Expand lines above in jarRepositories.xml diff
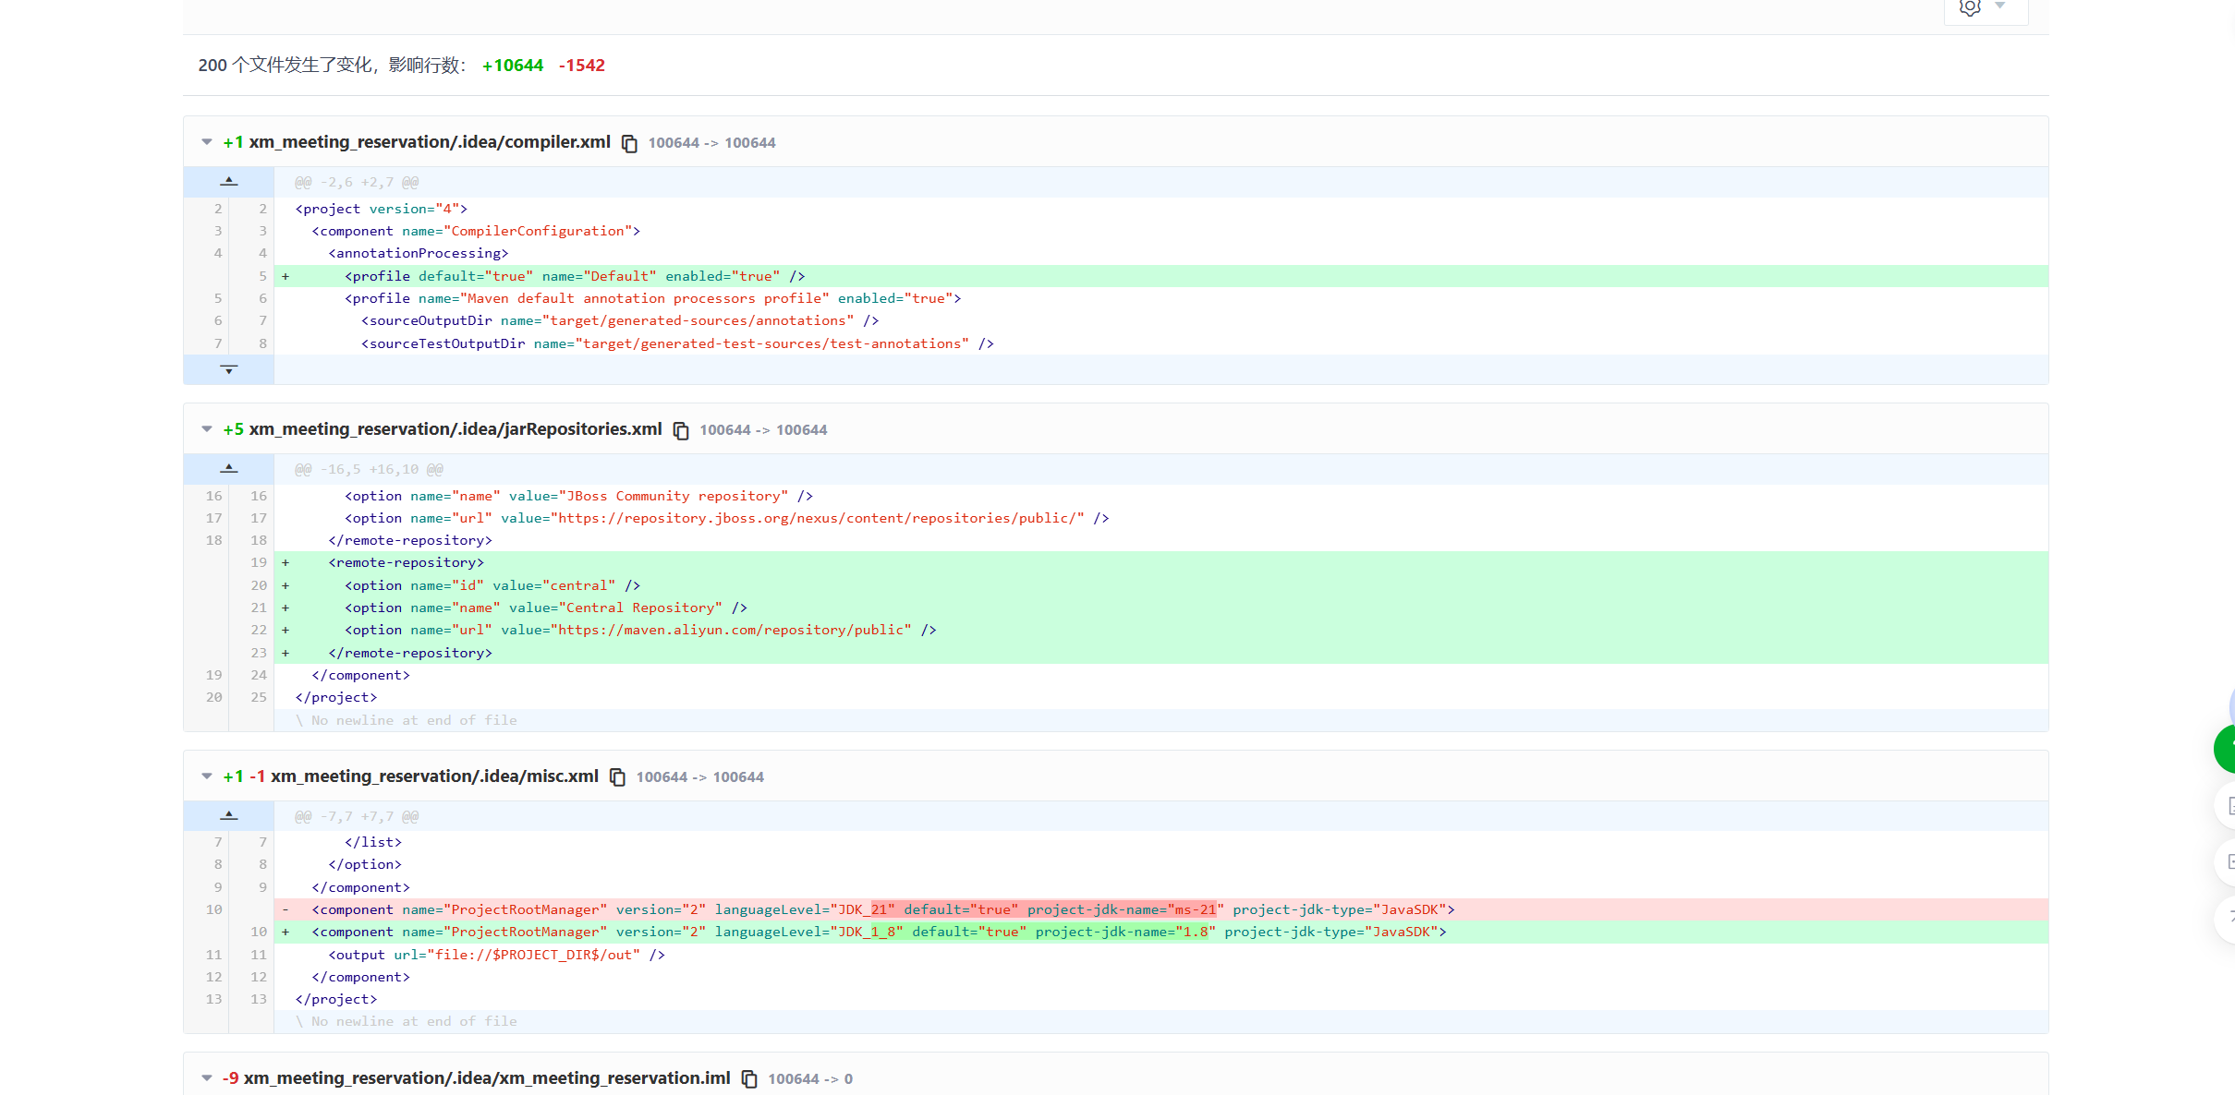Image resolution: width=2235 pixels, height=1095 pixels. (228, 469)
